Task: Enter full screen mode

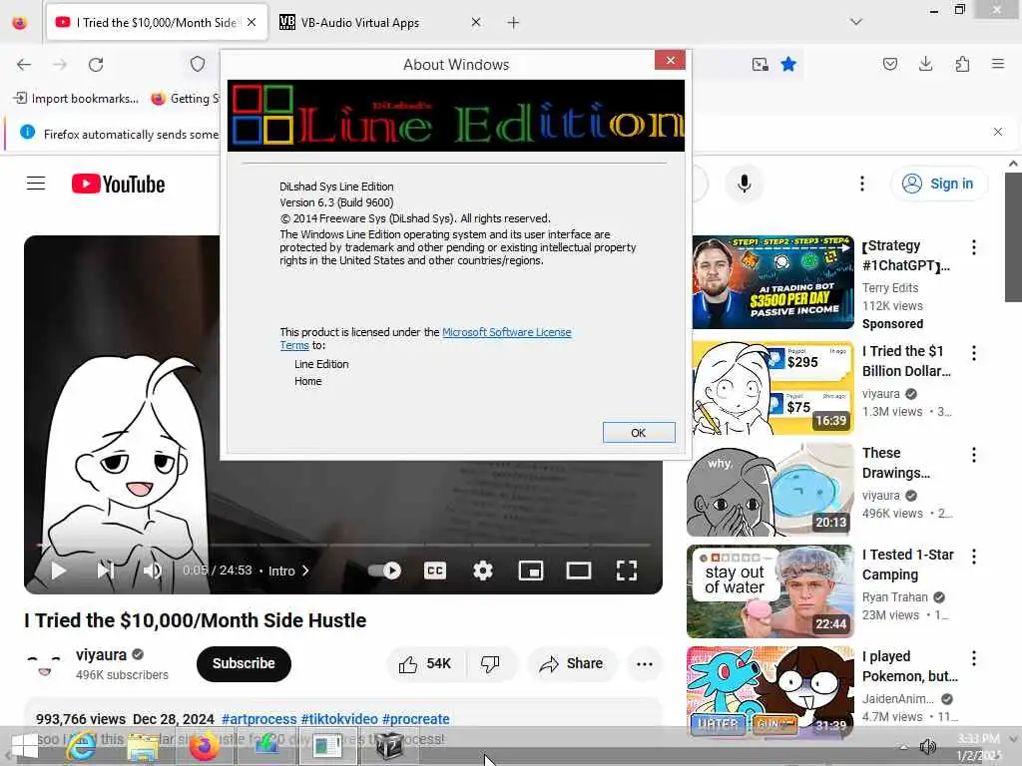Action: click(627, 571)
